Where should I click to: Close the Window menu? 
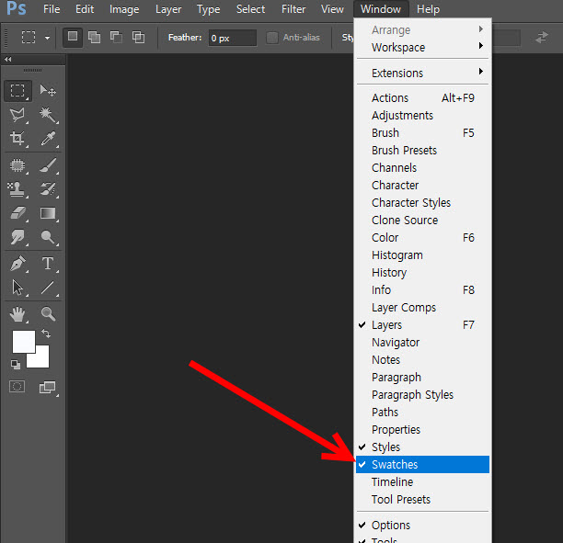(x=381, y=9)
